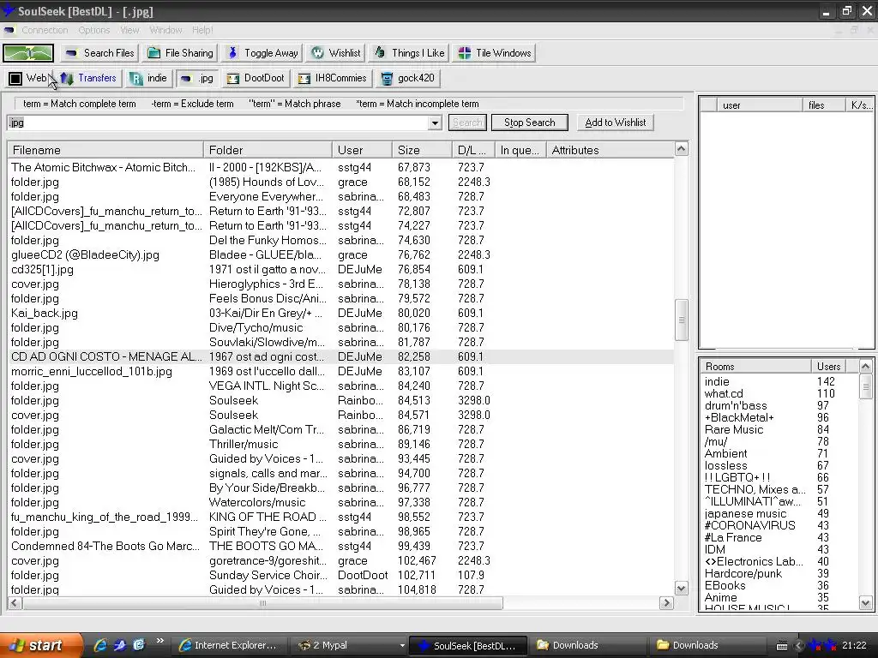Click into the search term input field
The image size is (878, 658).
(x=219, y=123)
